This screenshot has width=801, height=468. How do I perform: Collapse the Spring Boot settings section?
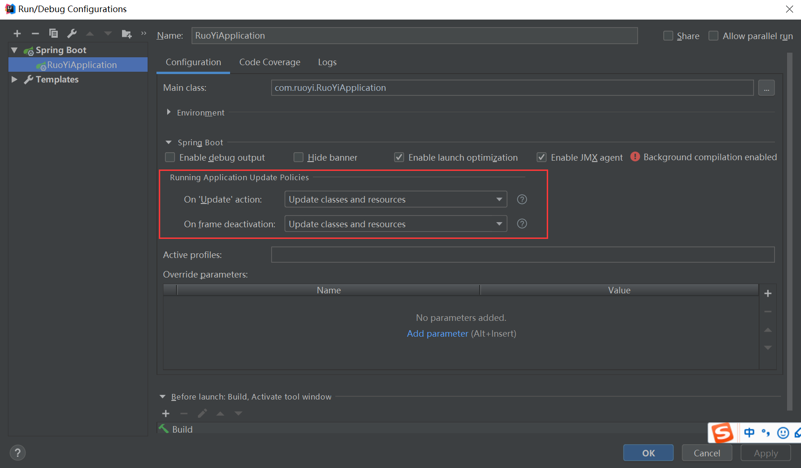pyautogui.click(x=169, y=142)
